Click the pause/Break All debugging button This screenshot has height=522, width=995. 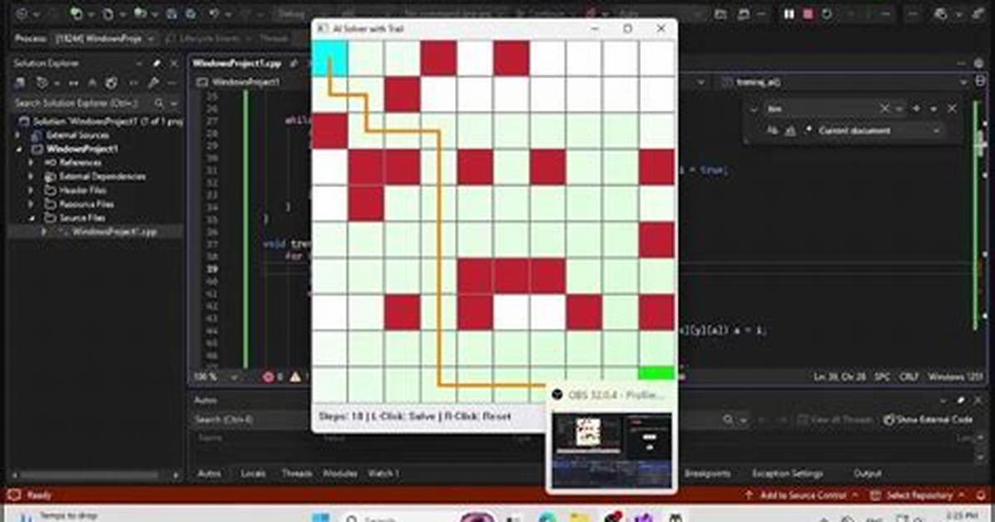pyautogui.click(x=789, y=13)
